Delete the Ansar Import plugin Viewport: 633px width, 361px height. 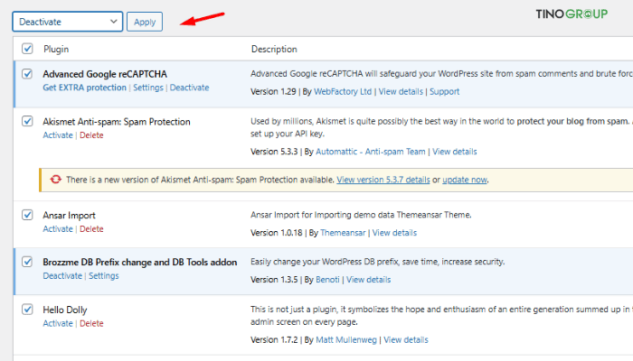(x=91, y=229)
